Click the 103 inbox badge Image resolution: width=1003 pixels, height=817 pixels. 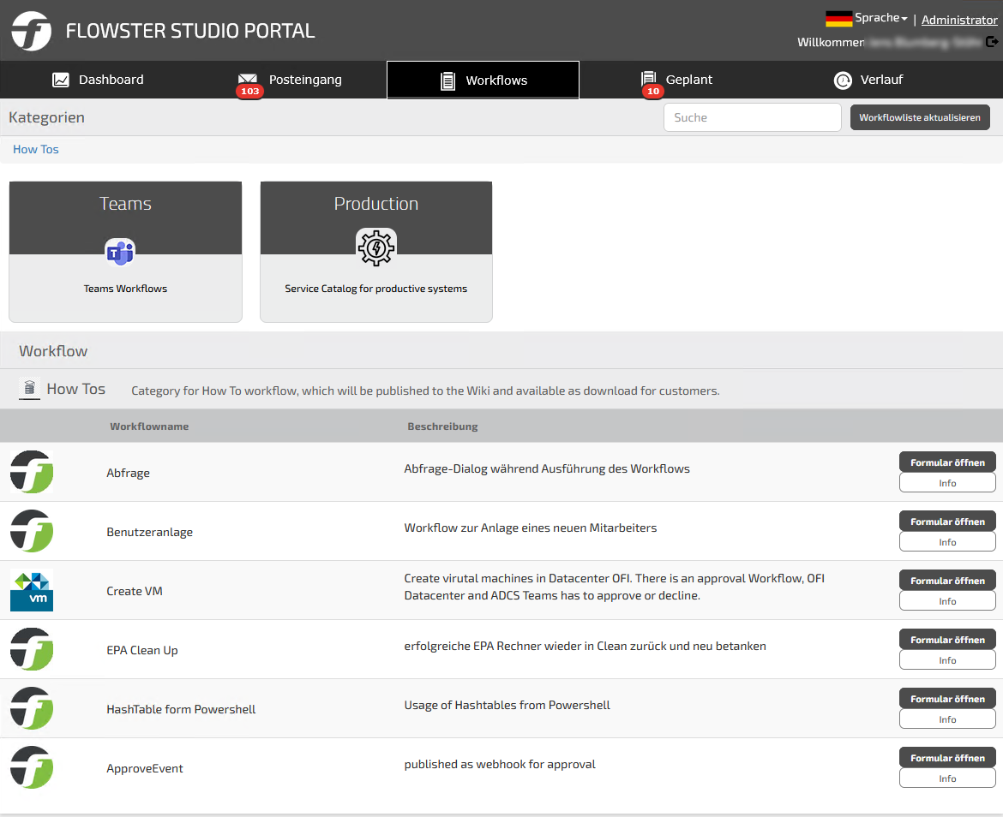coord(249,92)
